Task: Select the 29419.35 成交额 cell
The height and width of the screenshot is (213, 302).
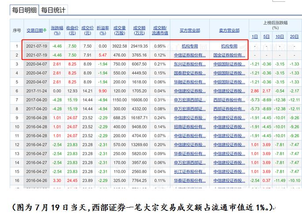Action: coord(139,46)
